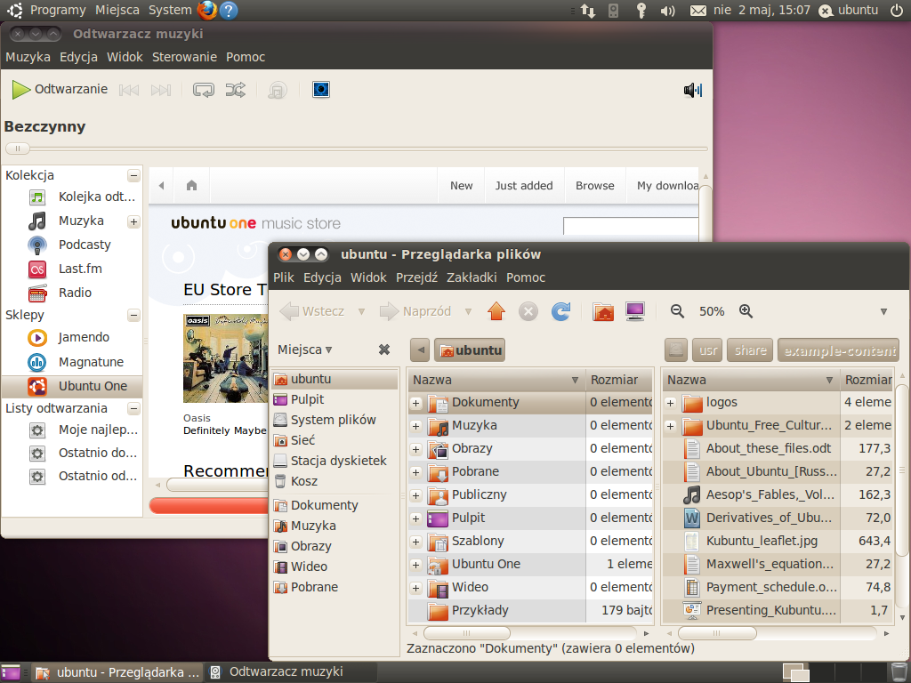Click the ubuntu path bar button
911x683 pixels.
[470, 350]
